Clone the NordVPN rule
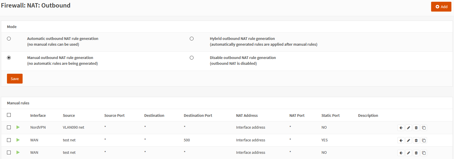 [424, 127]
